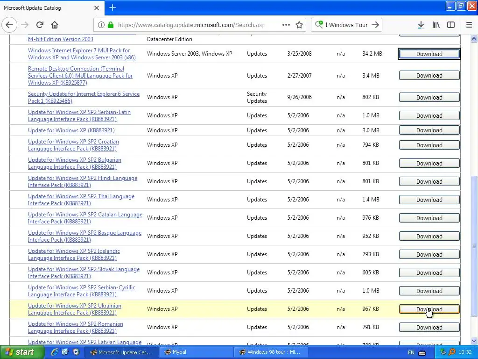Click the scrollbar up arrow
Image resolution: width=478 pixels, height=359 pixels.
point(474,38)
